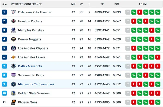Click the TP column header
Image resolution: width=163 pixels, height=107 pixels.
point(102,4)
